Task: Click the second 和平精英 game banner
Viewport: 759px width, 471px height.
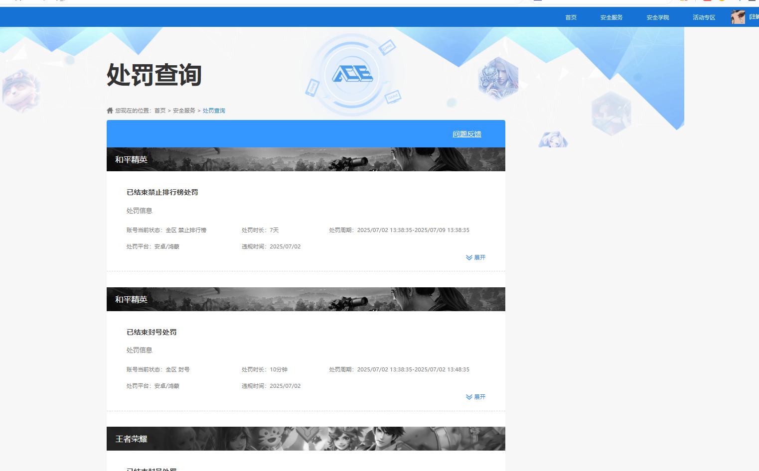Action: 306,299
